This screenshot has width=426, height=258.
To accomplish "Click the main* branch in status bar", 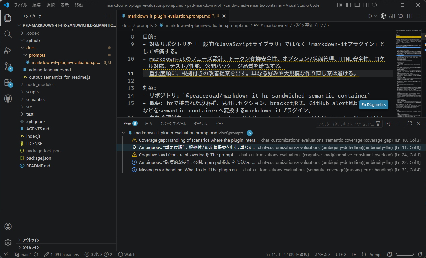I will pos(23,255).
